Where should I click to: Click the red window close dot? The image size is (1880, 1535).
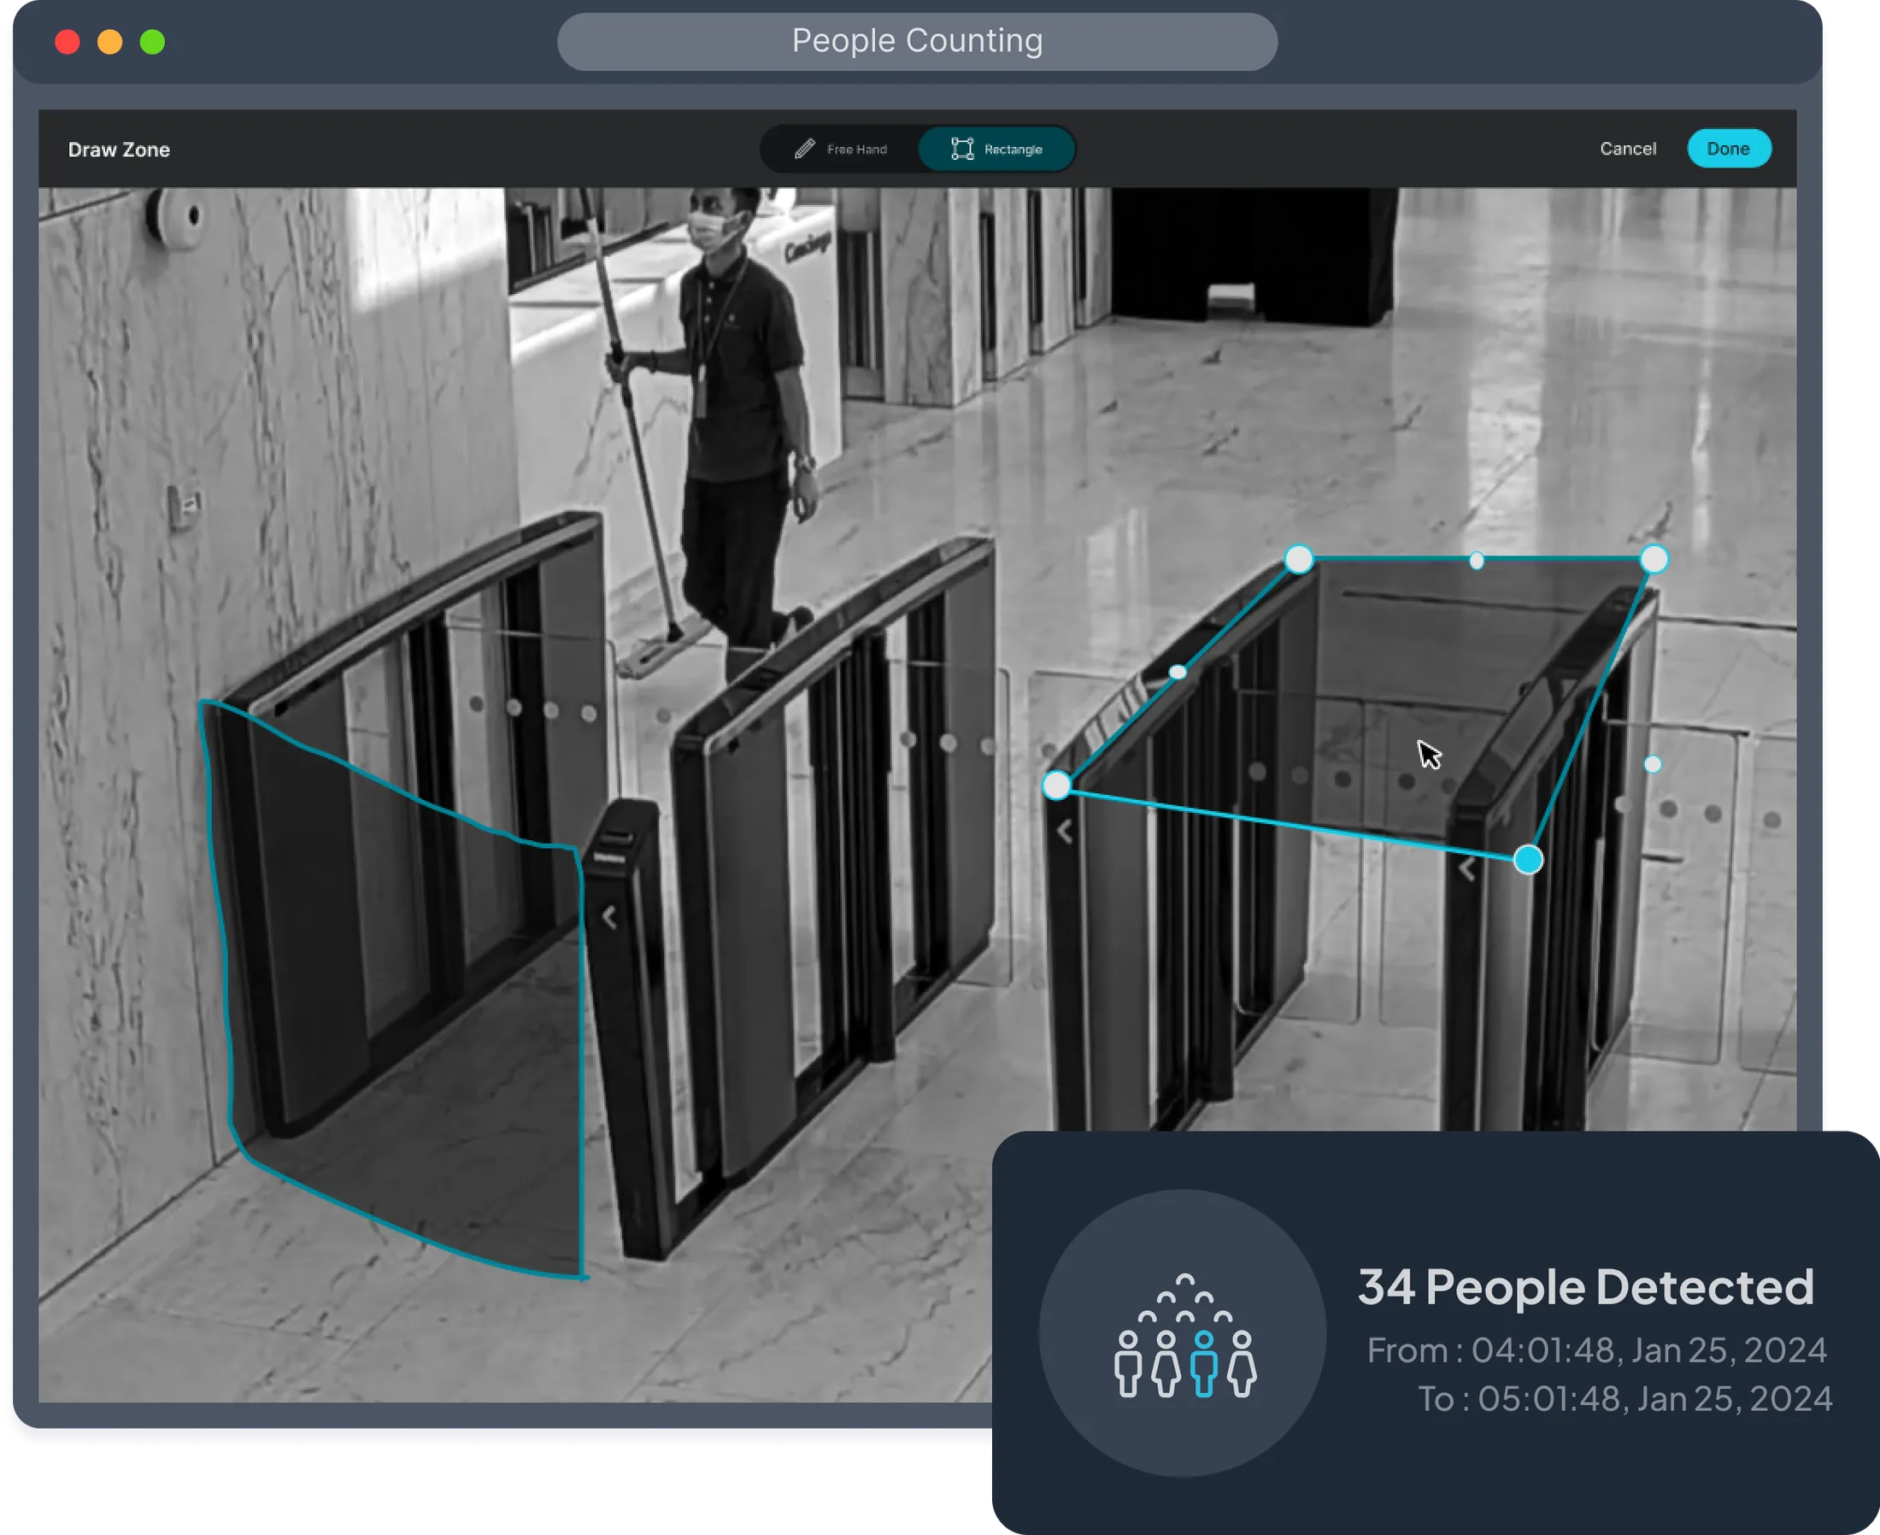click(x=68, y=42)
